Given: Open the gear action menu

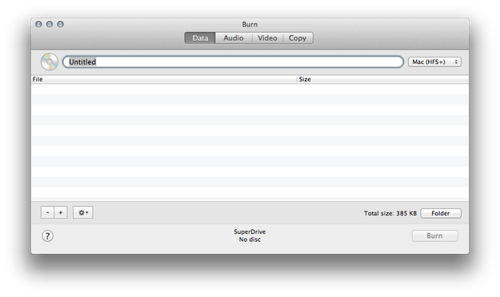Looking at the screenshot, I should click(x=83, y=212).
